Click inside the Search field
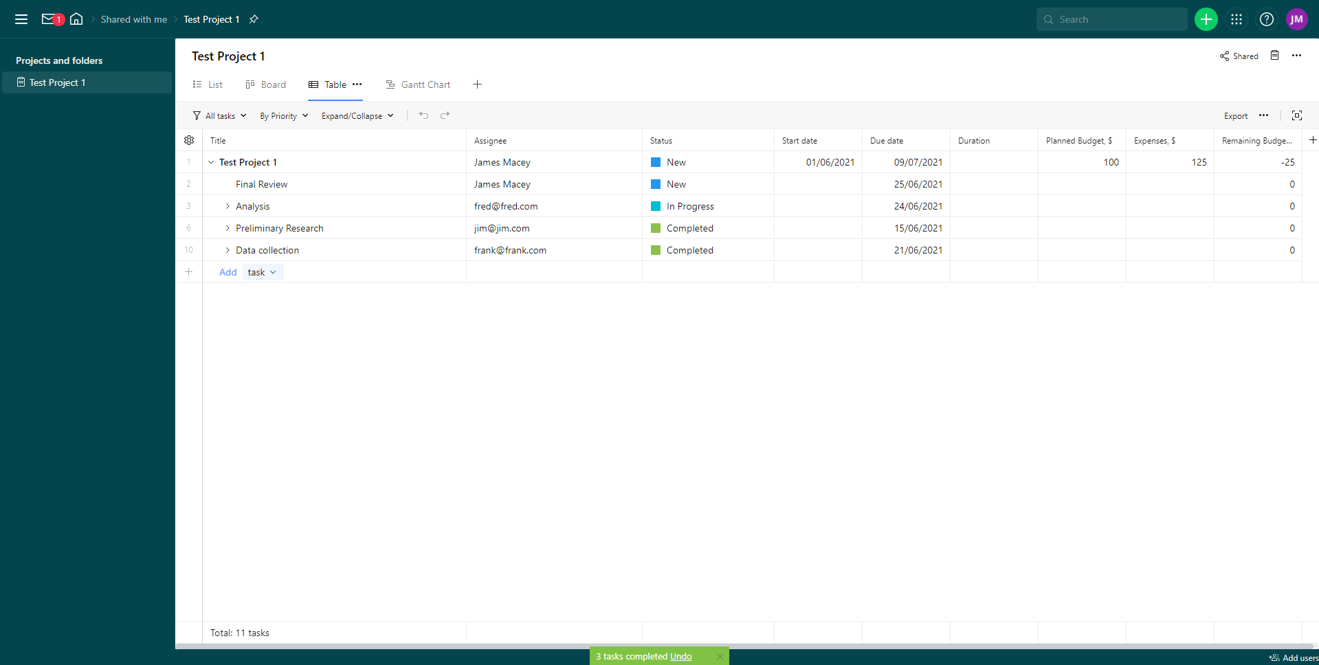The height and width of the screenshot is (665, 1319). click(1111, 19)
